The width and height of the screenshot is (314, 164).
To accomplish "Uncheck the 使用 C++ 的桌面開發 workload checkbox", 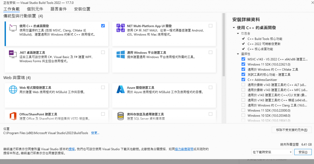I will click(103, 26).
